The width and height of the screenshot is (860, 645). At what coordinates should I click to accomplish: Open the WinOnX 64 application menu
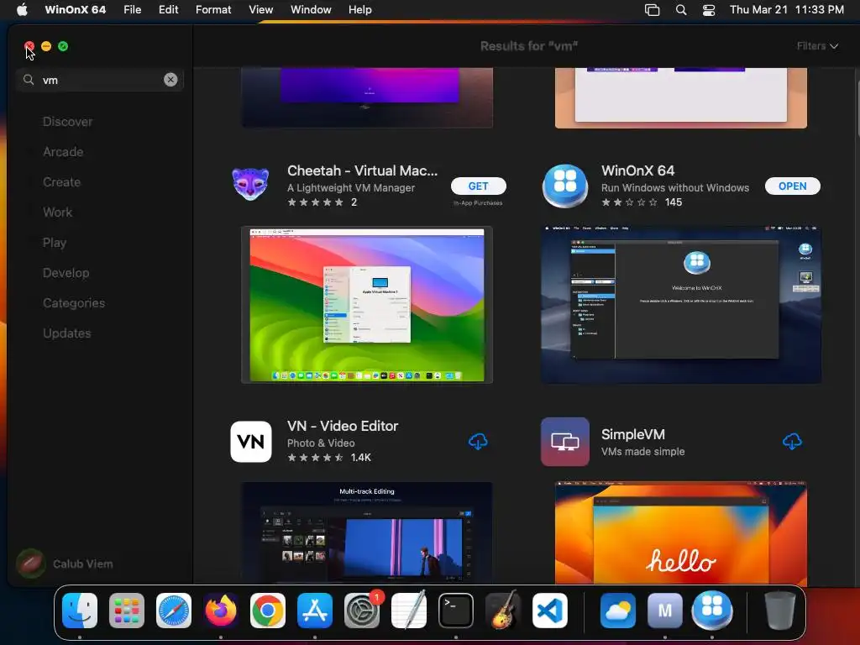pos(75,10)
